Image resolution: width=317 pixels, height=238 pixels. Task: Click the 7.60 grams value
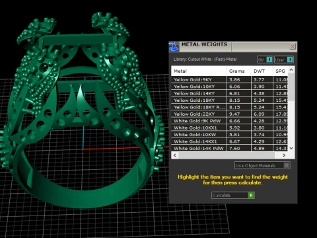tap(234, 149)
